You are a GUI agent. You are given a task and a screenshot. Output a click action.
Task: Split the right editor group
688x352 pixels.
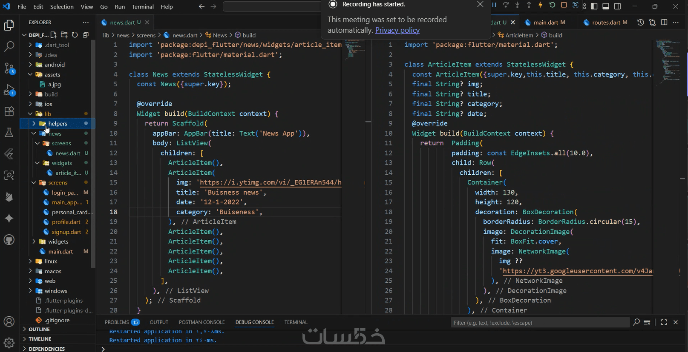[x=664, y=23]
